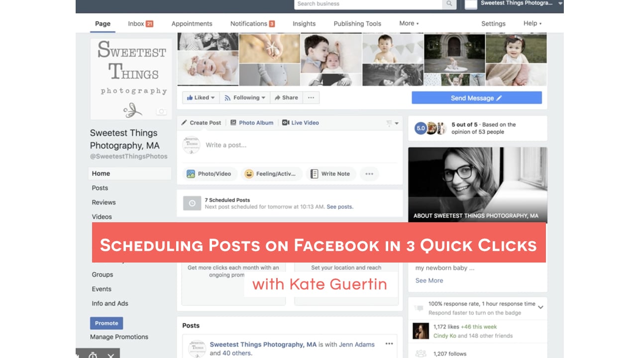Click Photo Album option
Screen dimensions: 637x358
click(252, 123)
